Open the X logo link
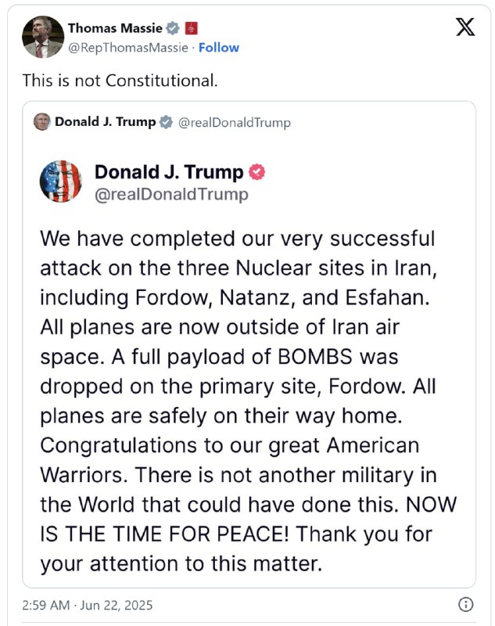The image size is (495, 626). click(465, 27)
